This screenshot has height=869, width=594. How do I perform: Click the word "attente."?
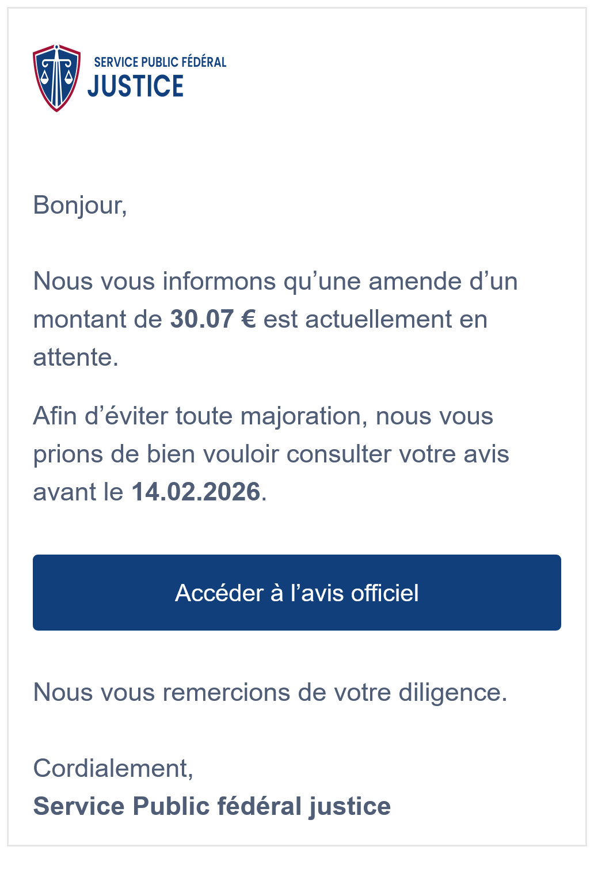[x=76, y=357]
